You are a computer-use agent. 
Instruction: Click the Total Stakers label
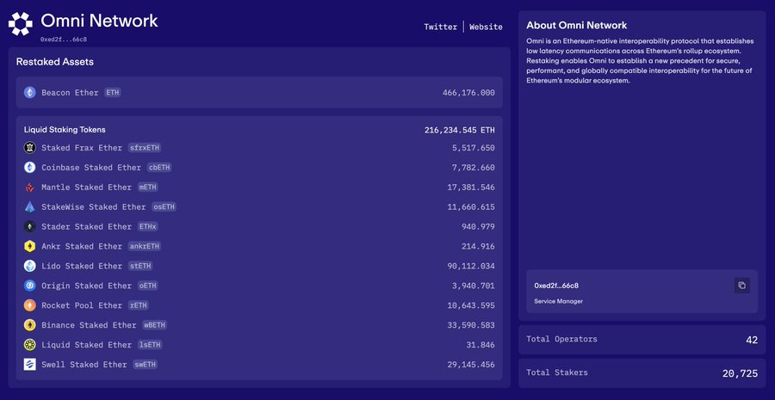coord(557,372)
